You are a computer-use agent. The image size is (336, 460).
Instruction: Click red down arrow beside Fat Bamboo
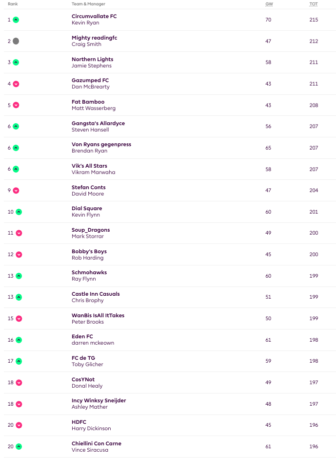click(x=16, y=105)
